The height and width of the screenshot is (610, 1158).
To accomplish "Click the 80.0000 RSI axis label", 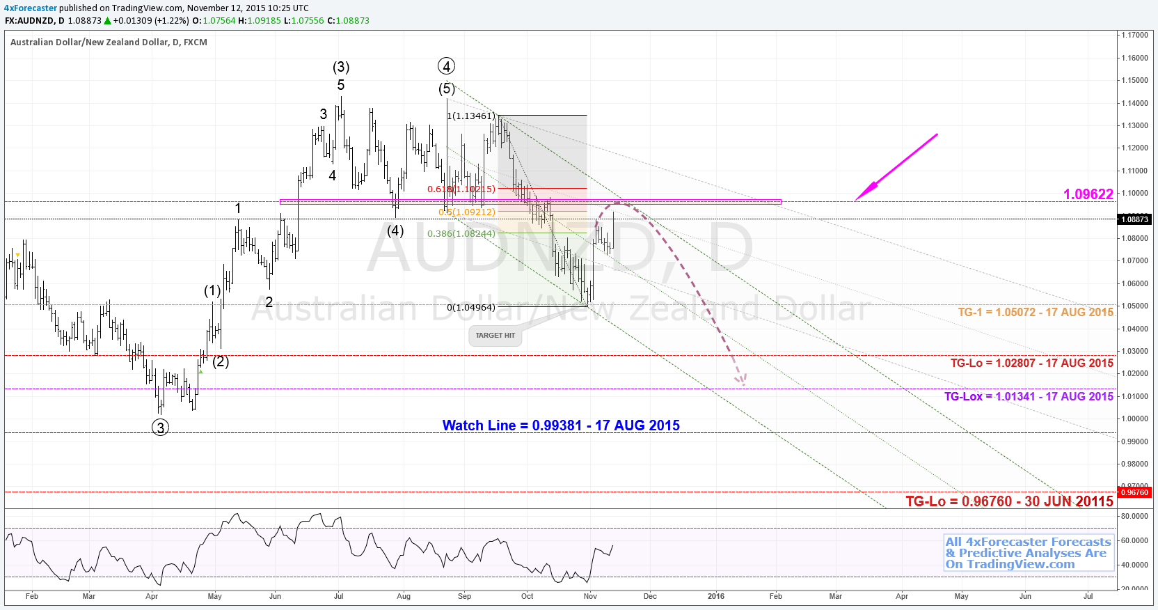I will (1134, 516).
